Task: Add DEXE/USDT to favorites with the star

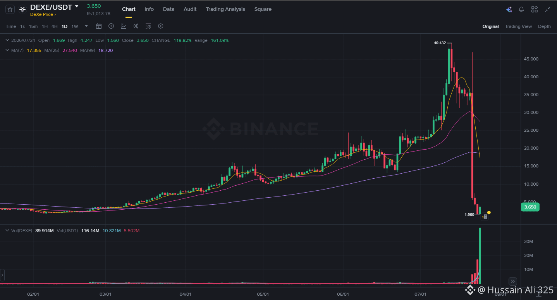Action: tap(10, 9)
